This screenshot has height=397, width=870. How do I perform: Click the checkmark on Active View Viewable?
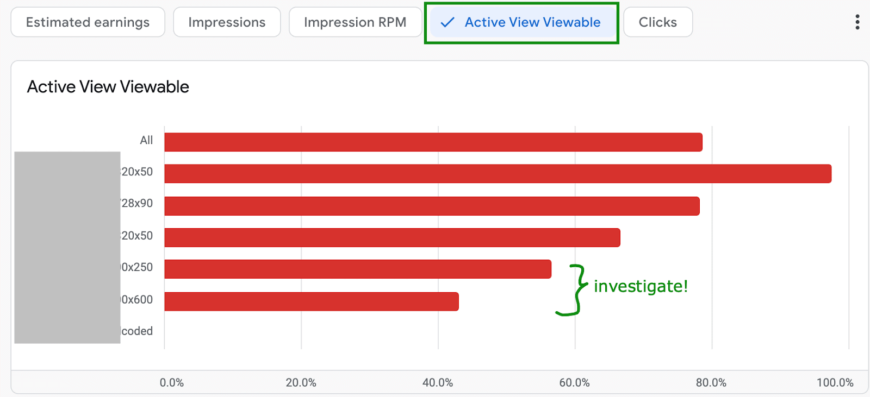[x=448, y=22]
